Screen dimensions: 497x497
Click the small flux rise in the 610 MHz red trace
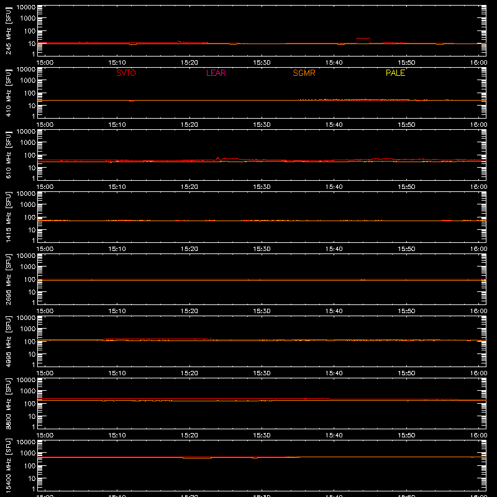pos(218,159)
